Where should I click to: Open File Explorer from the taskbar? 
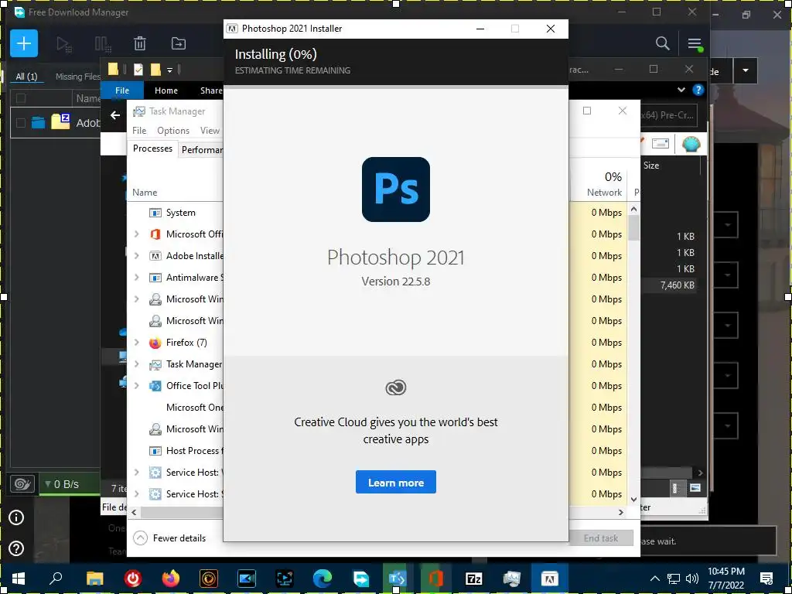94,579
